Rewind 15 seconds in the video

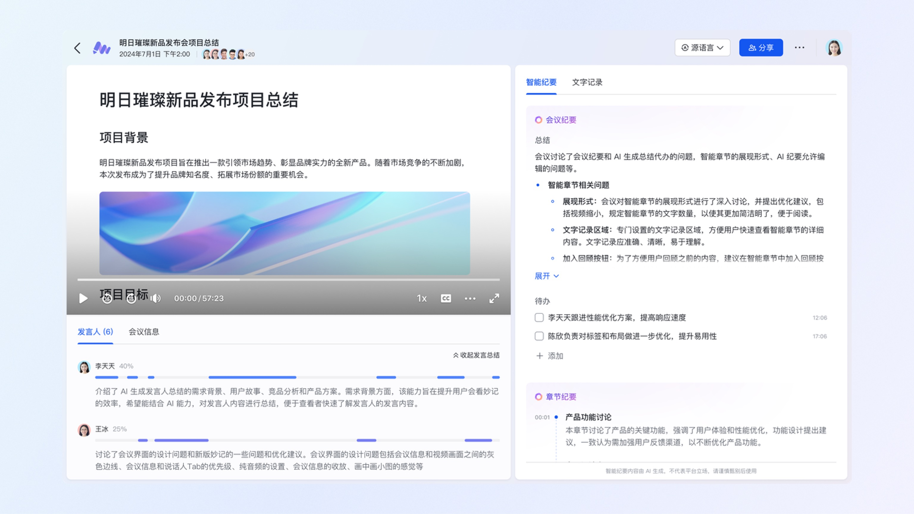point(107,299)
